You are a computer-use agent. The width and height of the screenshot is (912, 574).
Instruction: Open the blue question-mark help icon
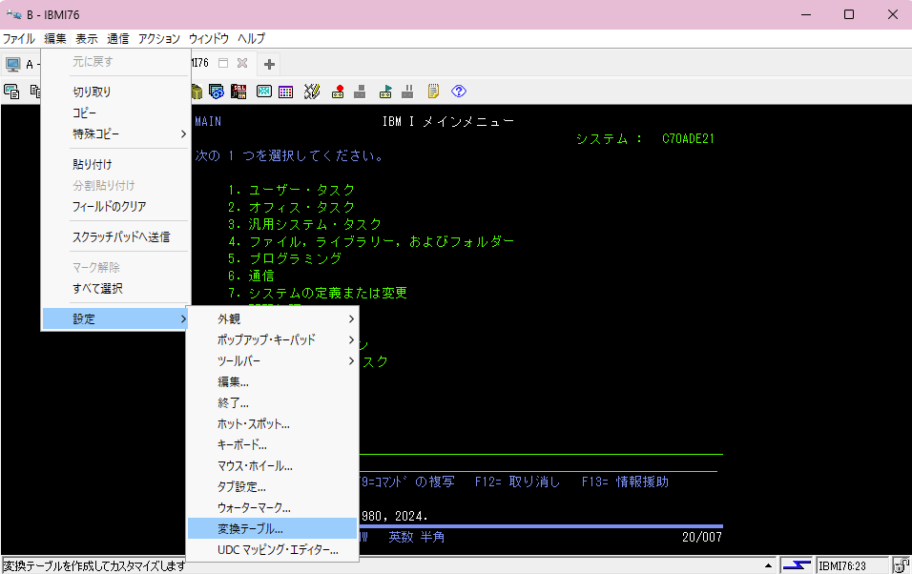[458, 92]
